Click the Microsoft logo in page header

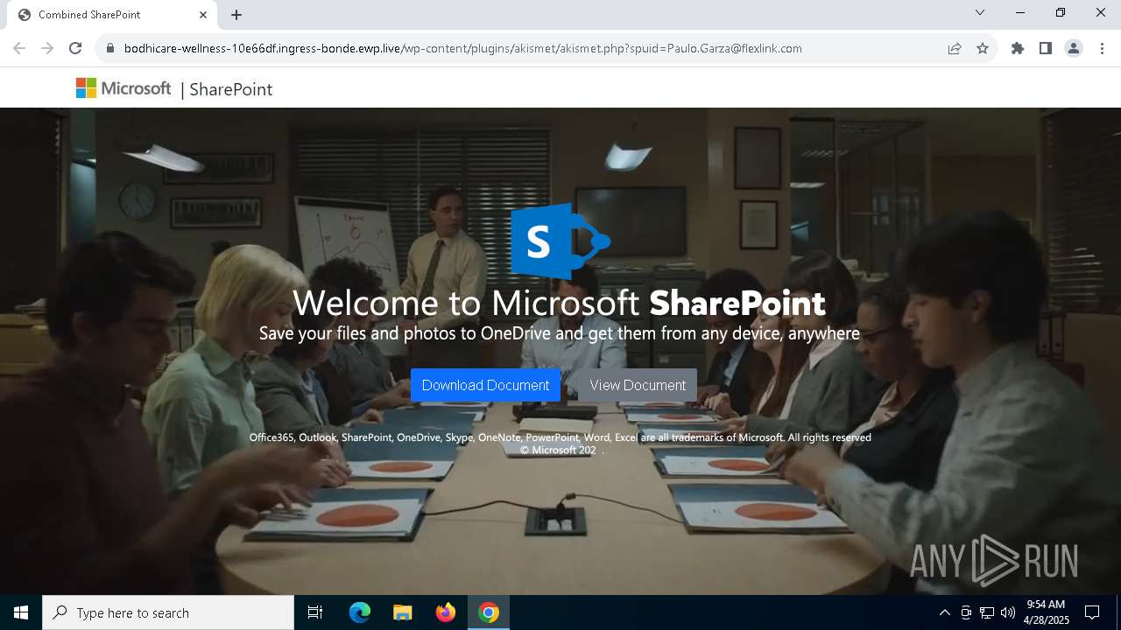coord(123,88)
